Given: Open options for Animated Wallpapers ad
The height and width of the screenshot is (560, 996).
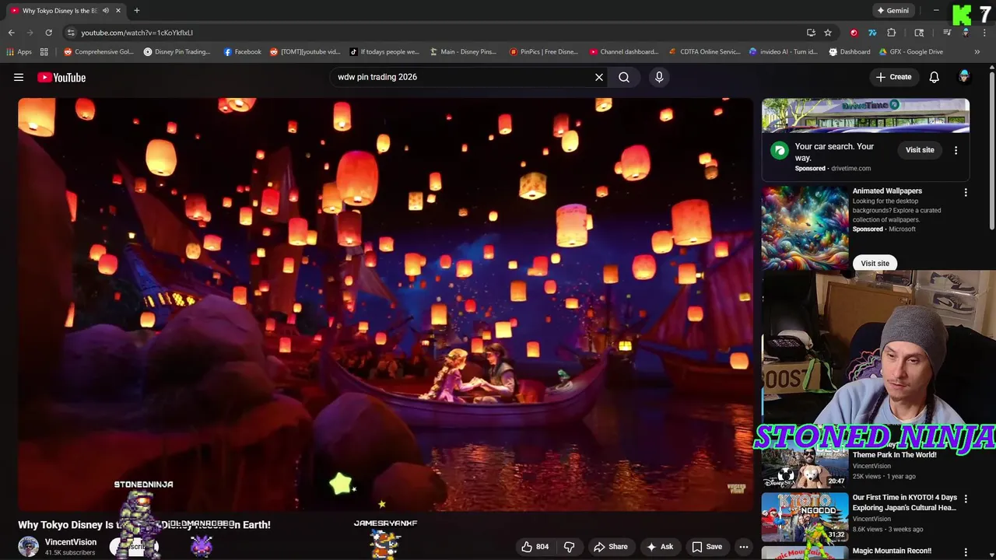Looking at the screenshot, I should pyautogui.click(x=966, y=192).
